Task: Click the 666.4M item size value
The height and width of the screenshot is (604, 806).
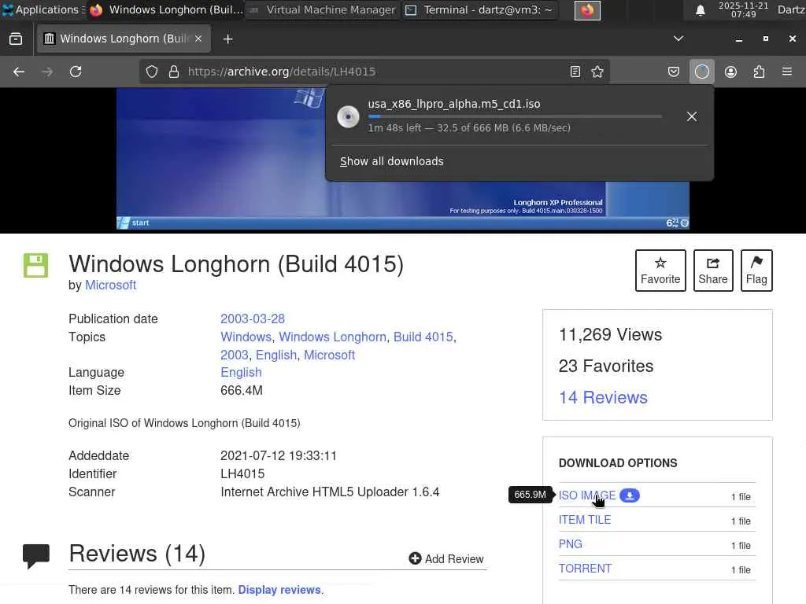Action: click(242, 390)
